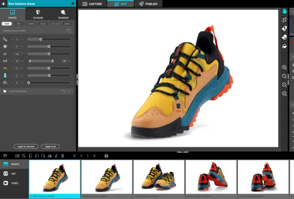Reset the Image Adjustment settings
This screenshot has height=199, width=294.
(x=69, y=30)
